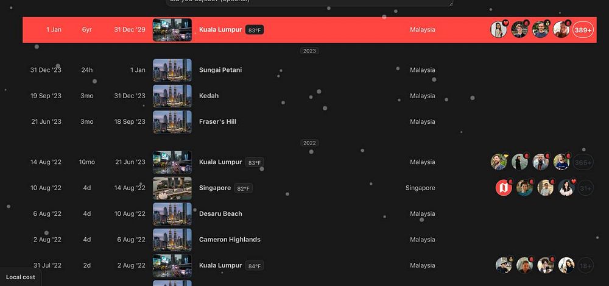Open the Sungai Petani city link
This screenshot has width=609, height=286.
(220, 70)
